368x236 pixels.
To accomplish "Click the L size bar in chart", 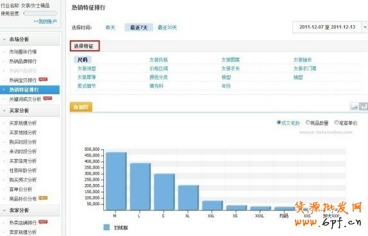I will [x=140, y=187].
